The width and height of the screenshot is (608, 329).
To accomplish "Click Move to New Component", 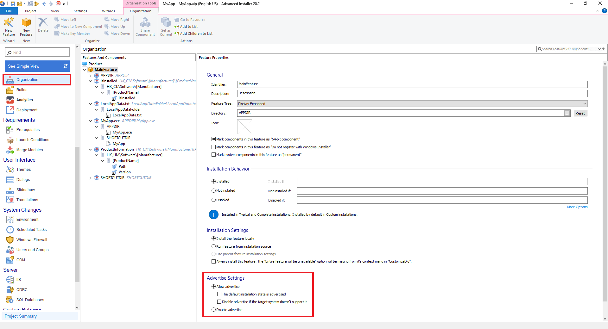I will tap(78, 27).
